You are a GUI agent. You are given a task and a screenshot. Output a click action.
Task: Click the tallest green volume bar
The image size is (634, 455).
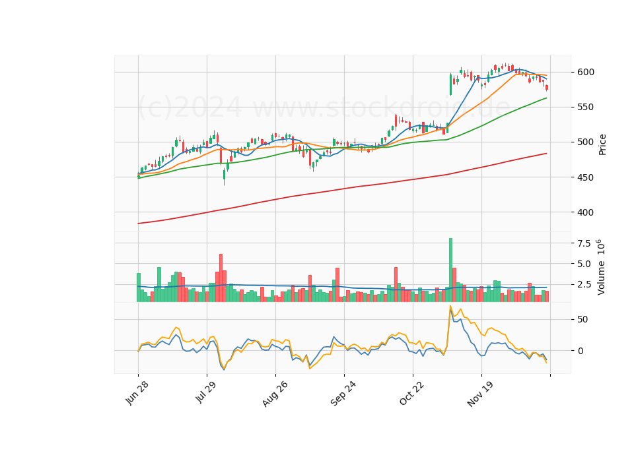tap(451, 270)
